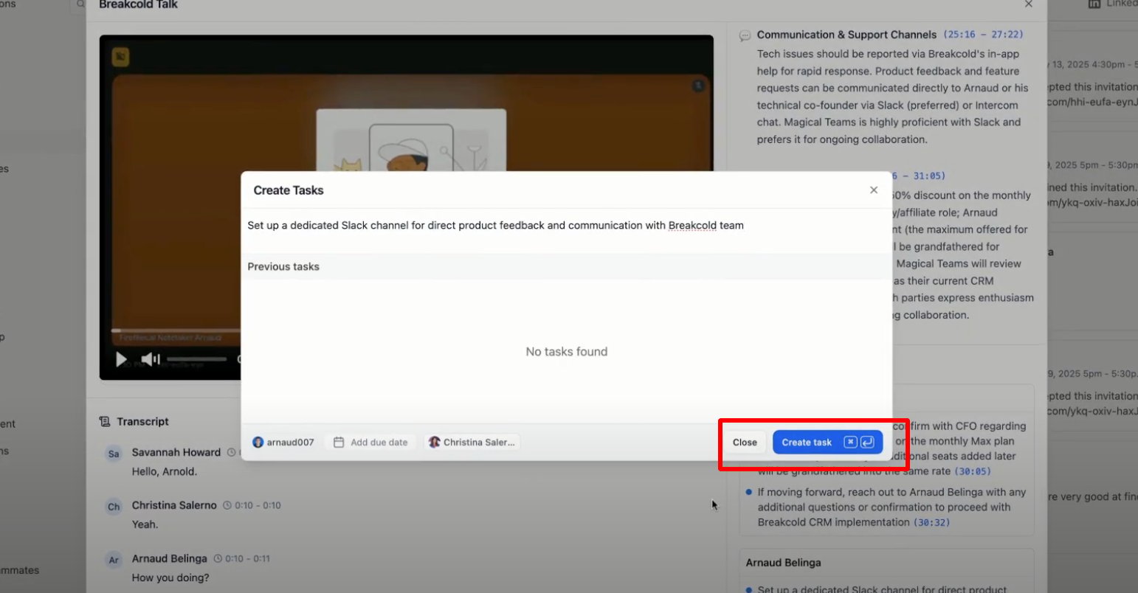Click the yellow logo icon on the video
Image resolution: width=1138 pixels, height=593 pixels.
[x=120, y=57]
